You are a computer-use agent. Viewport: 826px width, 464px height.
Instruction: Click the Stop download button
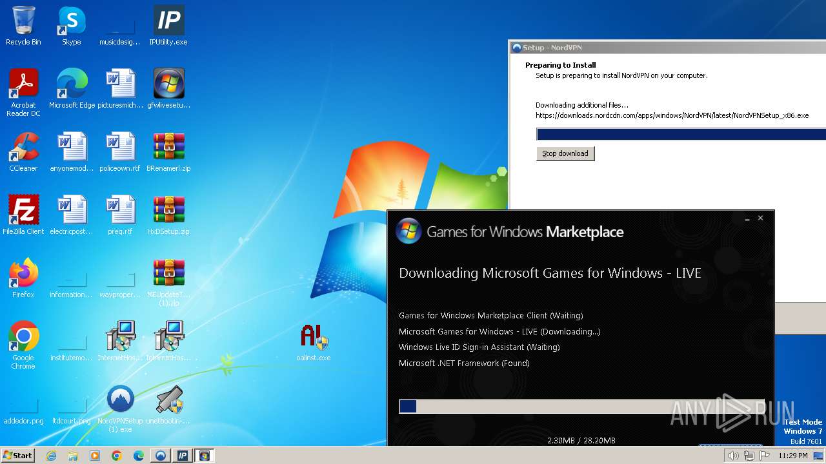click(x=565, y=153)
